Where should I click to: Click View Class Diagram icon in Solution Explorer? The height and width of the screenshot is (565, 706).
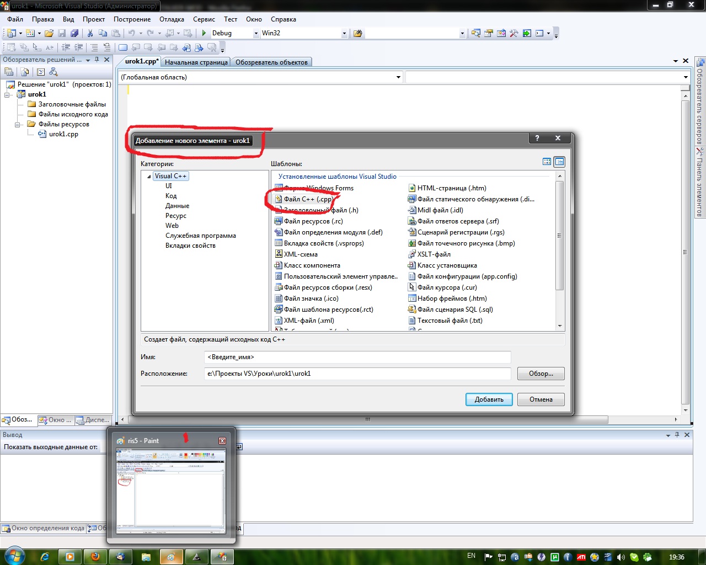point(54,72)
